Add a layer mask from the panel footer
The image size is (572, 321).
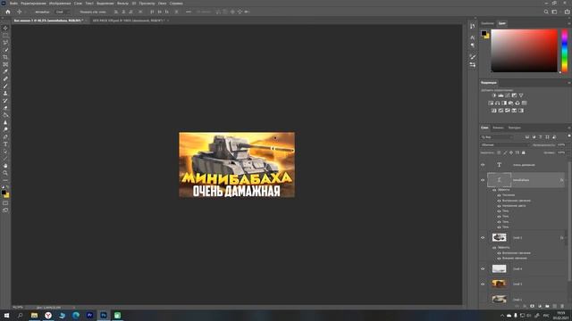click(533, 306)
